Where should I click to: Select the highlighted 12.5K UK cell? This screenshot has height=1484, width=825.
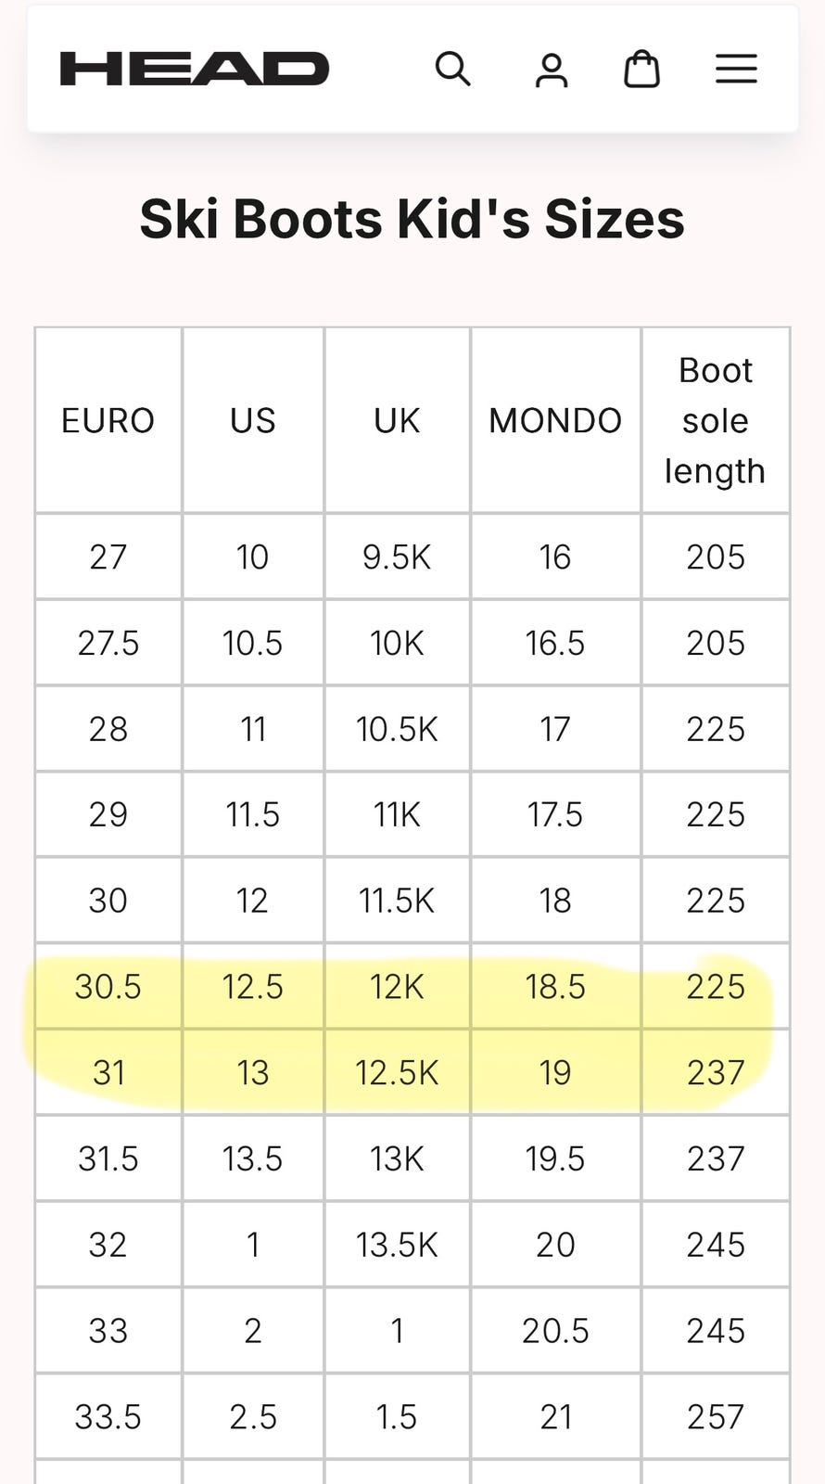397,1072
